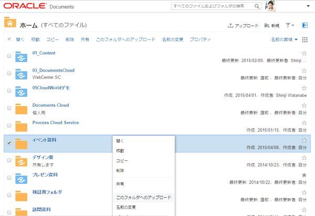The image size is (315, 216).
Task: Open the 名前の昇順 sort dropdown
Action: [284, 39]
